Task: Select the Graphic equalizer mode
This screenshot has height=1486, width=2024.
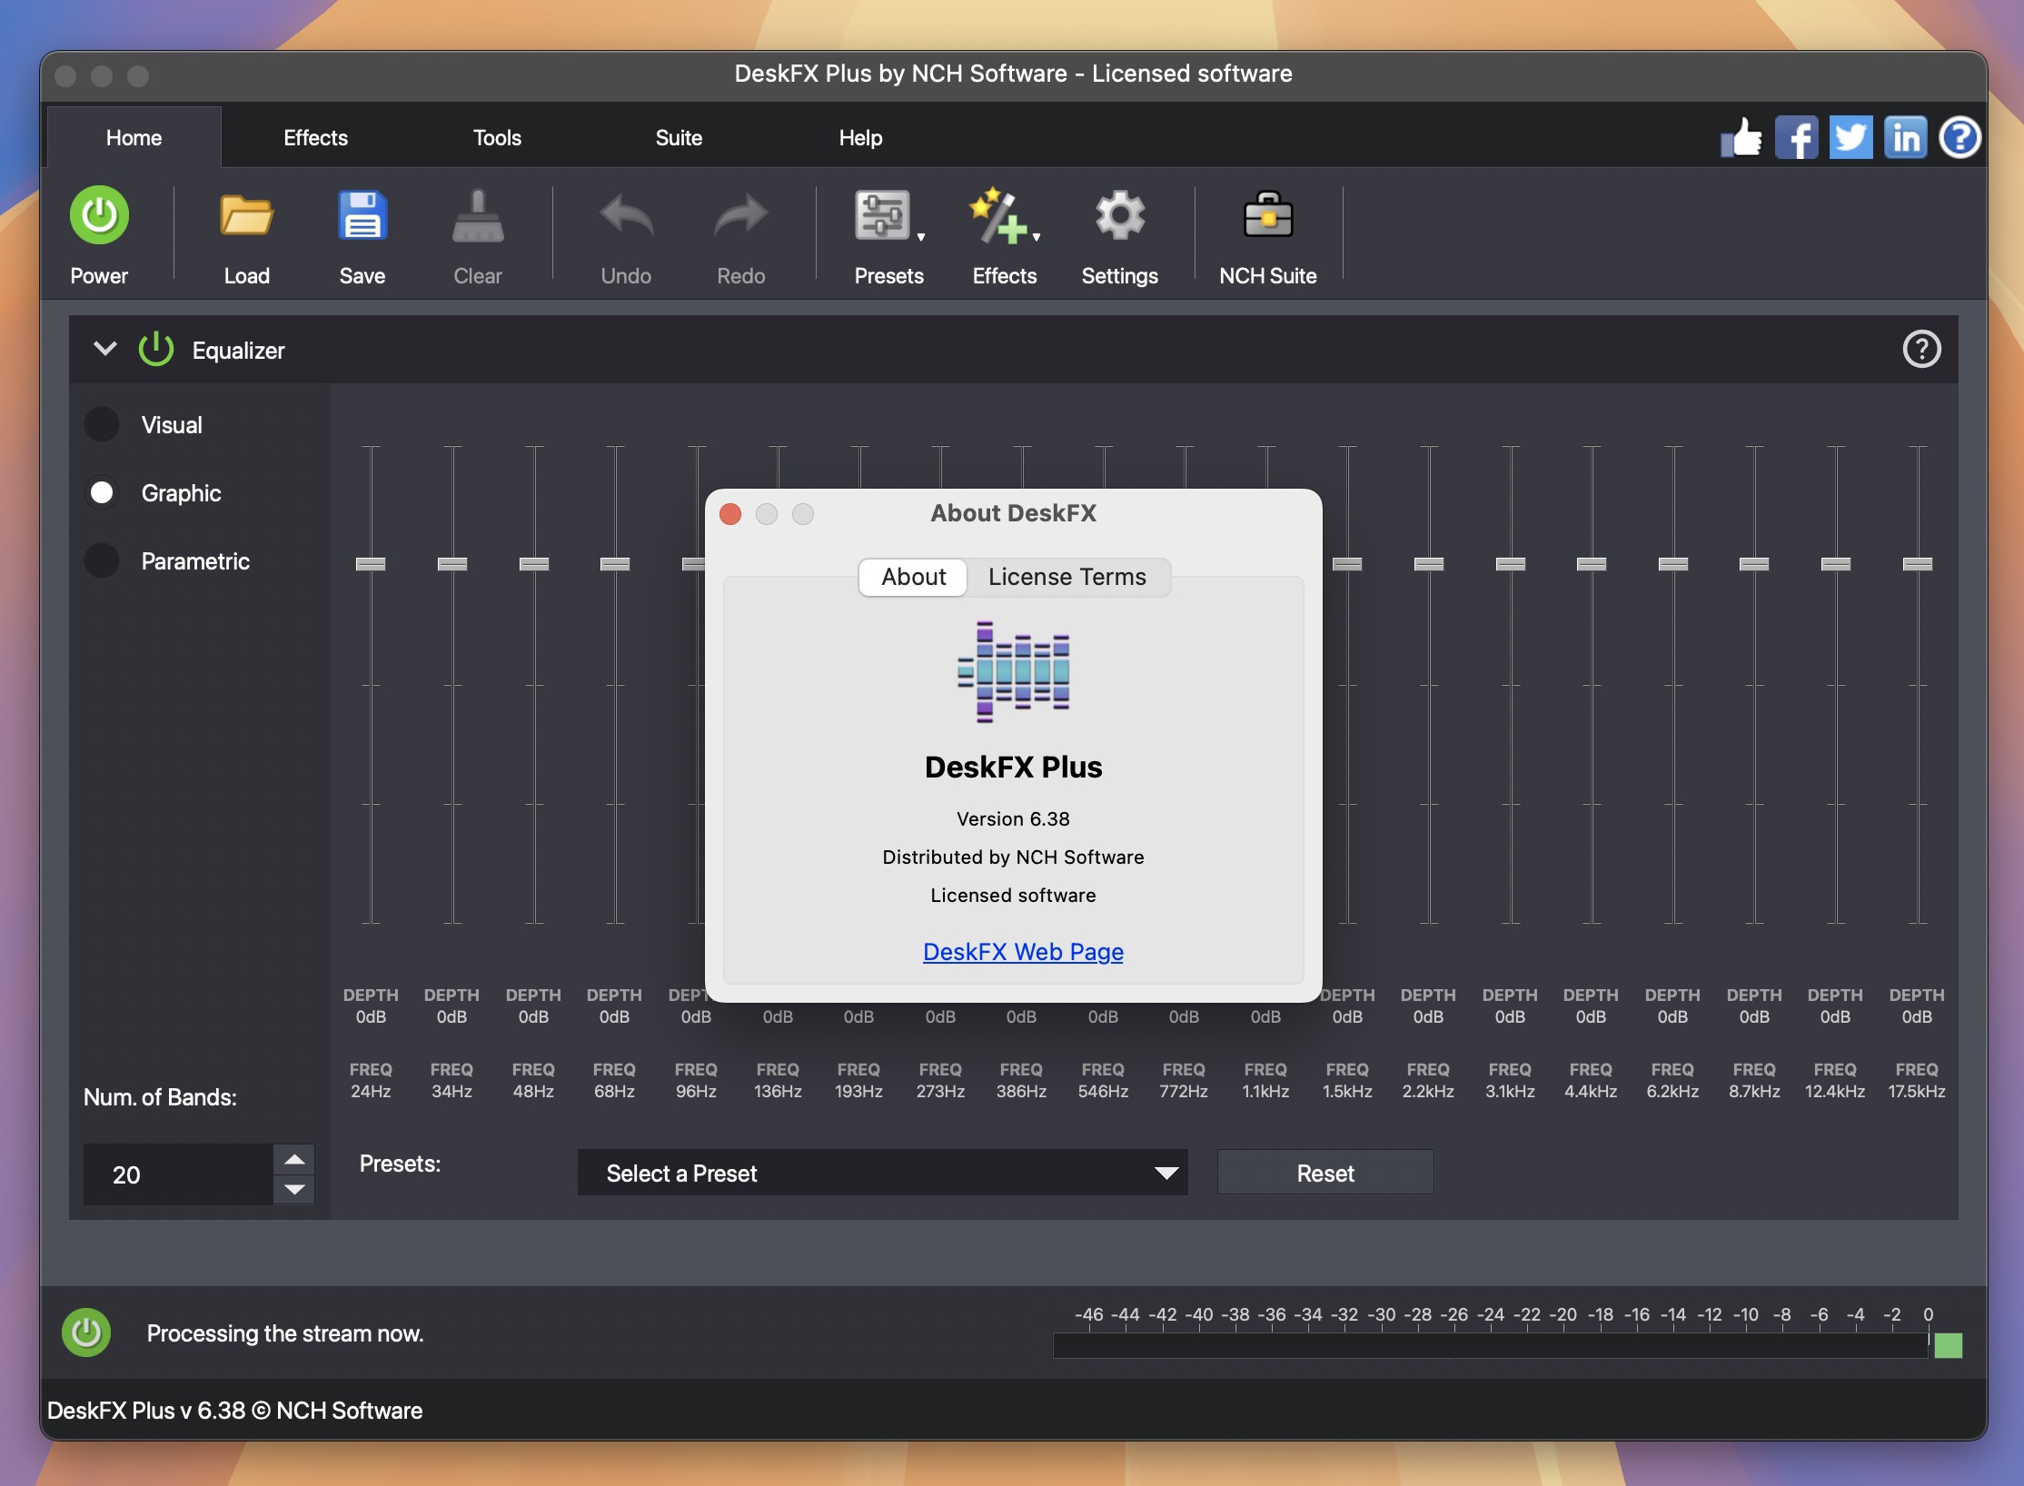Action: 102,491
